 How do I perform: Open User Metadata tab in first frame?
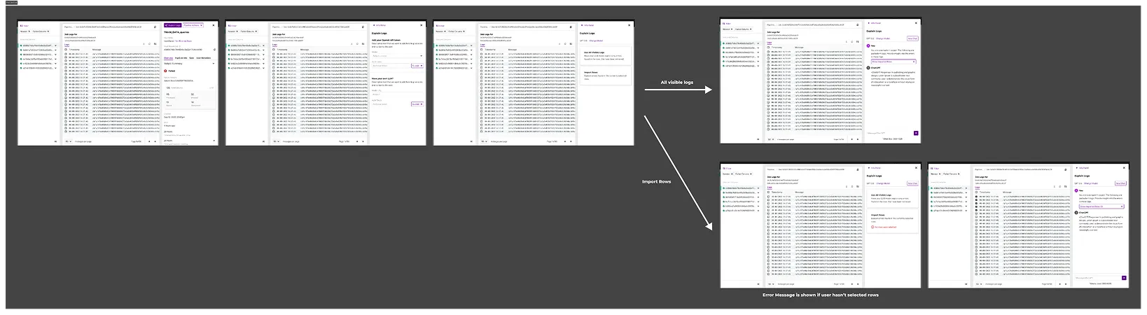[203, 57]
